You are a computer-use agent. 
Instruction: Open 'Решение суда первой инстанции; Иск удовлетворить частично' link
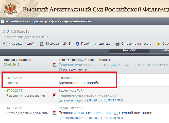113,65
